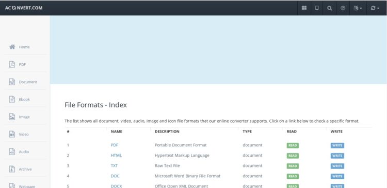Click the Video file icon in sidebar

click(x=12, y=134)
